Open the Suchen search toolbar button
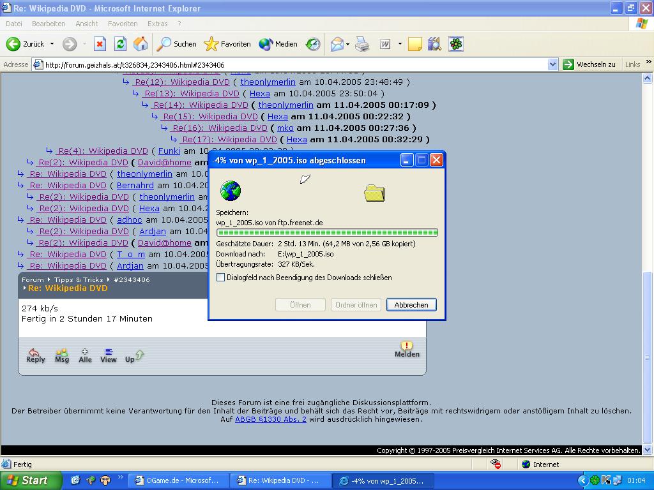 click(x=176, y=44)
